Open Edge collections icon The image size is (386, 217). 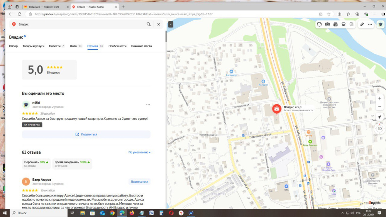357,14
